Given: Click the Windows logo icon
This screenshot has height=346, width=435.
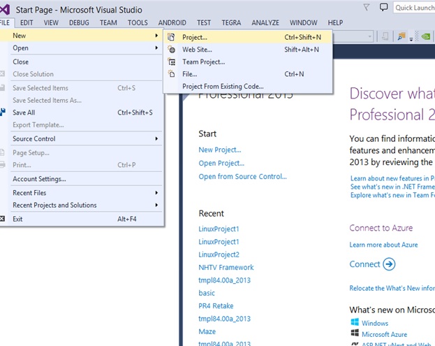Looking at the screenshot, I should (355, 322).
